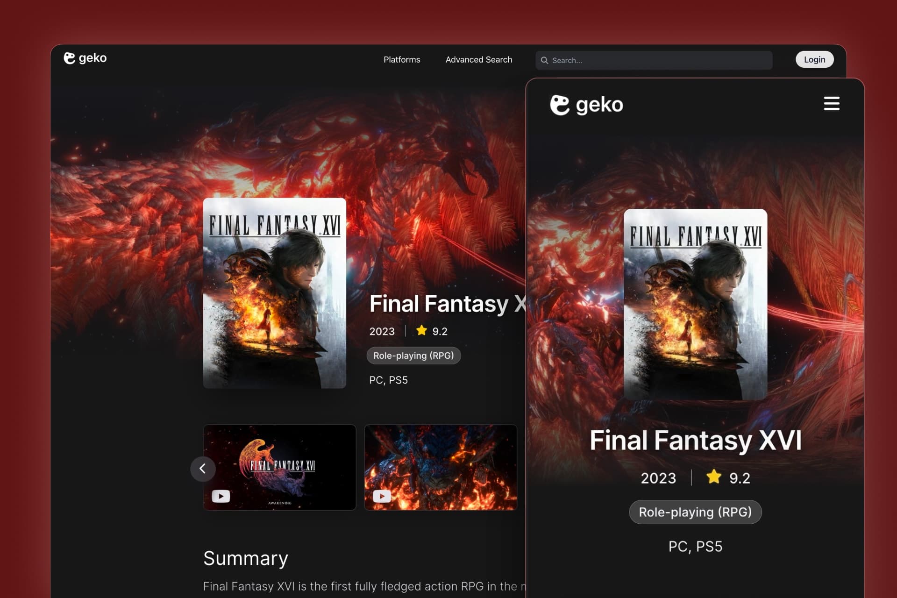
Task: Click the 2023 year in desktop view
Action: coord(382,331)
